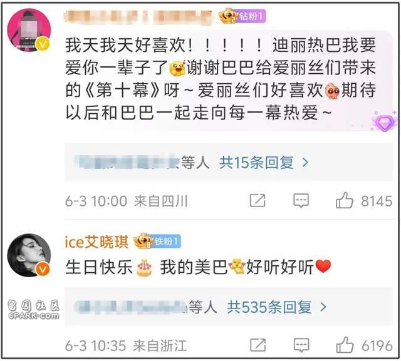401x361 pixels.
Task: Tap chevron arrow beside 共15条回复
Action: tap(305, 163)
